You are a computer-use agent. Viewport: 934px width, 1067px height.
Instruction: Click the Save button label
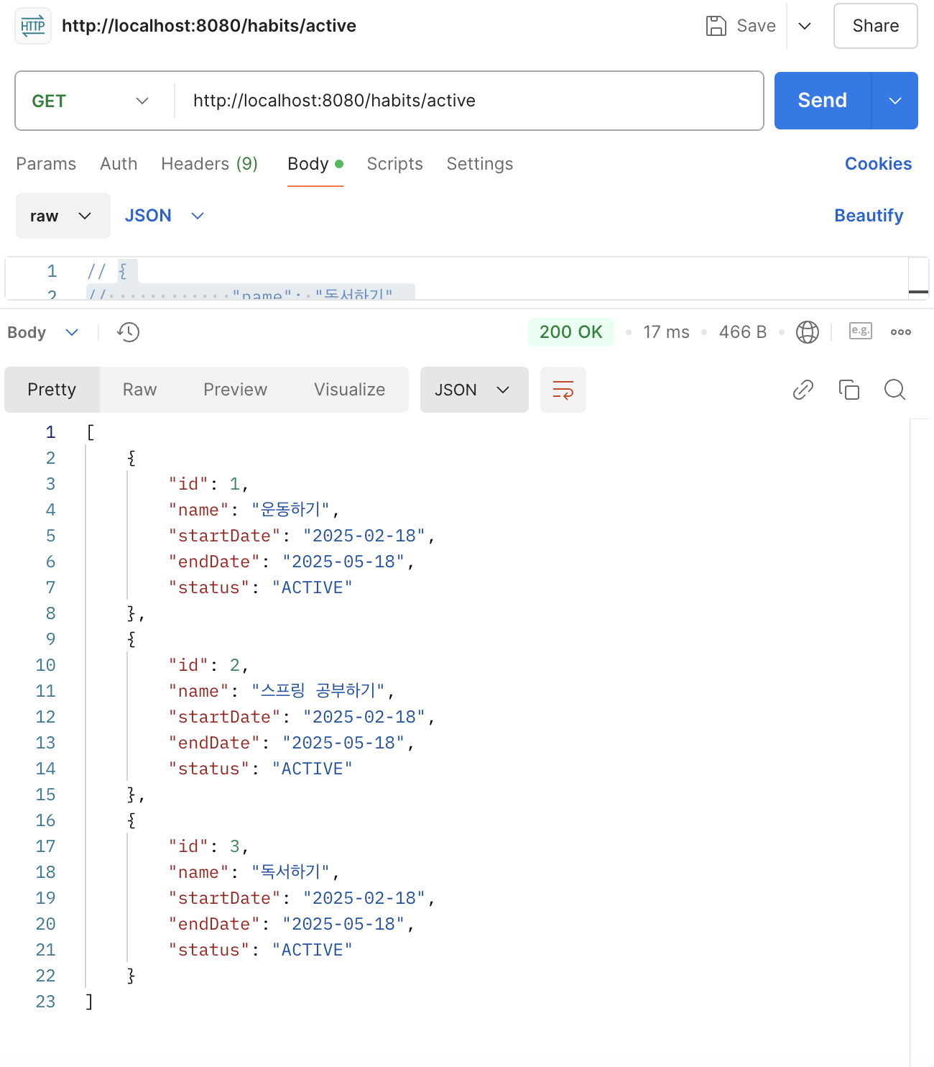(x=756, y=26)
